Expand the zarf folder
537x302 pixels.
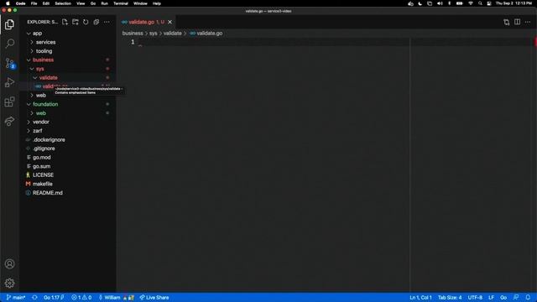(68, 131)
